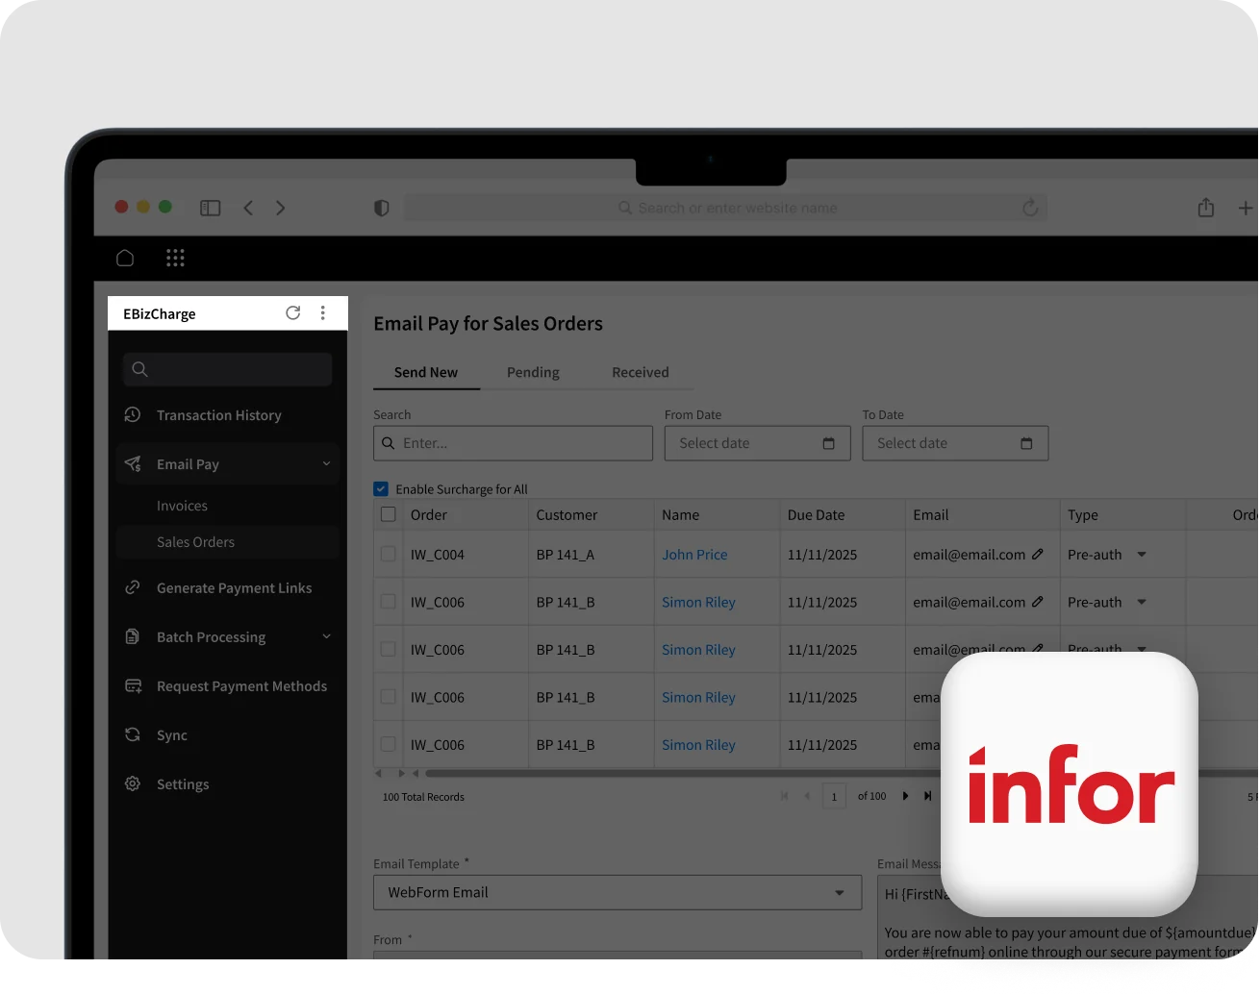This screenshot has height=994, width=1260.
Task: Refresh the EBizCharge panel
Action: pyautogui.click(x=293, y=313)
